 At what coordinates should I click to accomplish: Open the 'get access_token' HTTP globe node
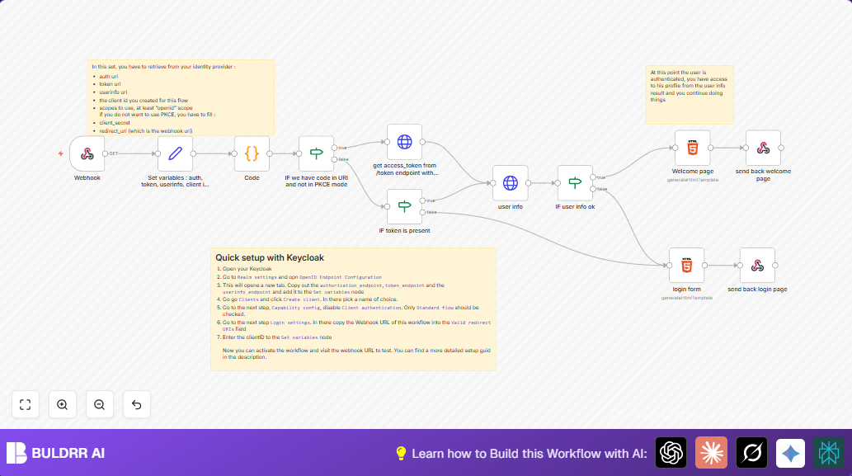[x=404, y=142]
